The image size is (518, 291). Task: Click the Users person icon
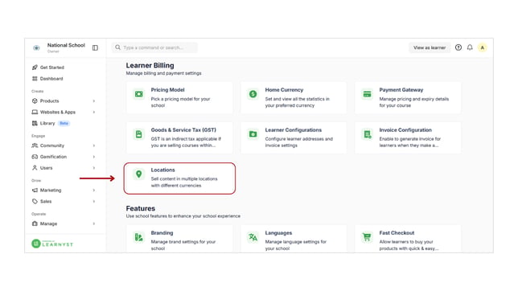point(35,168)
